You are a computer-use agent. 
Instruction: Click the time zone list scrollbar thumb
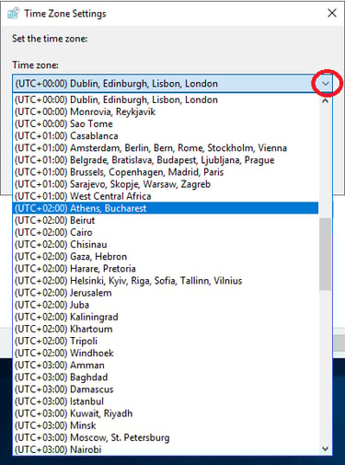click(x=325, y=254)
